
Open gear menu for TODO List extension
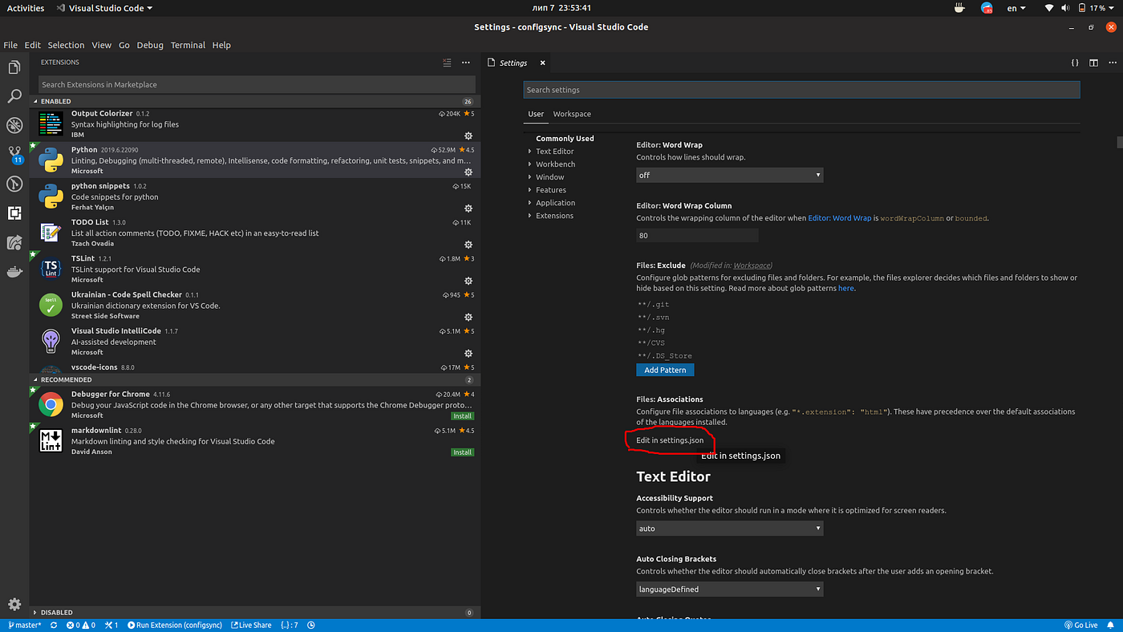click(468, 244)
